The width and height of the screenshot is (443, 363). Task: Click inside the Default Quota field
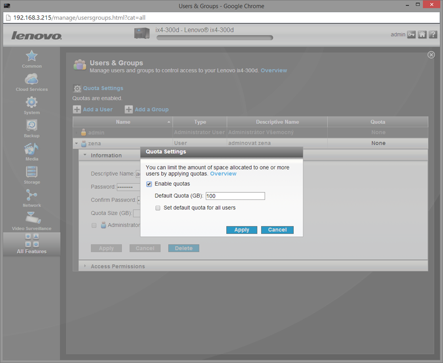click(235, 196)
